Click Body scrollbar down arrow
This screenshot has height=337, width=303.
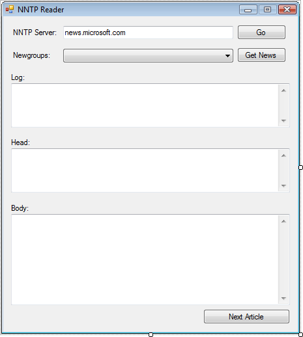(283, 299)
